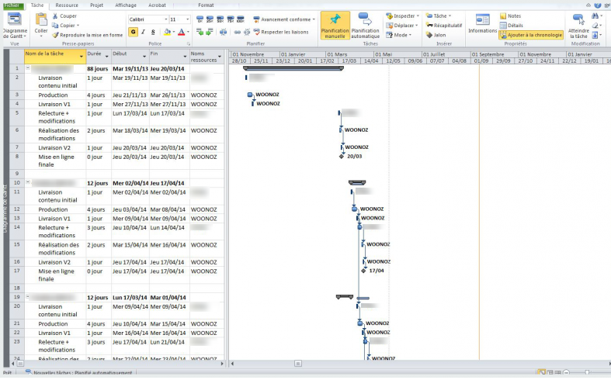The width and height of the screenshot is (611, 380).
Task: Click the Avancement conforme icon
Action: 256,19
